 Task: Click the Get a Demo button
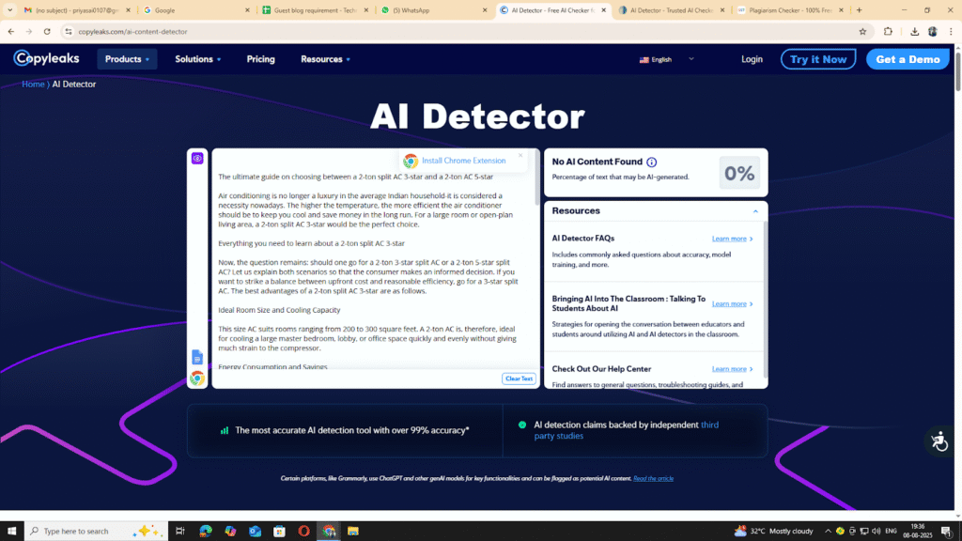point(908,59)
